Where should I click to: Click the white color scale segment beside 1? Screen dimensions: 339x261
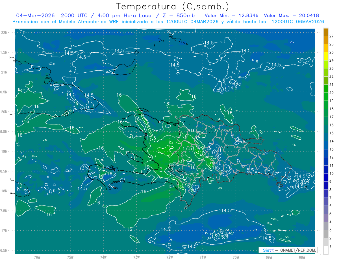326,250
